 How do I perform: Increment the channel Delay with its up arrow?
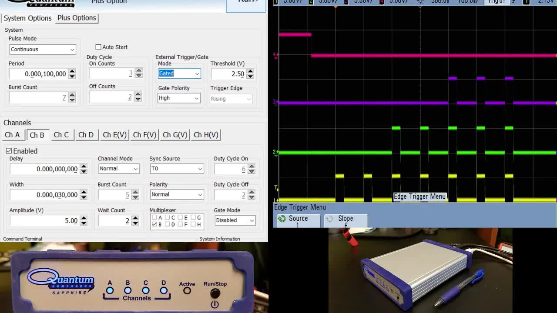coord(84,166)
